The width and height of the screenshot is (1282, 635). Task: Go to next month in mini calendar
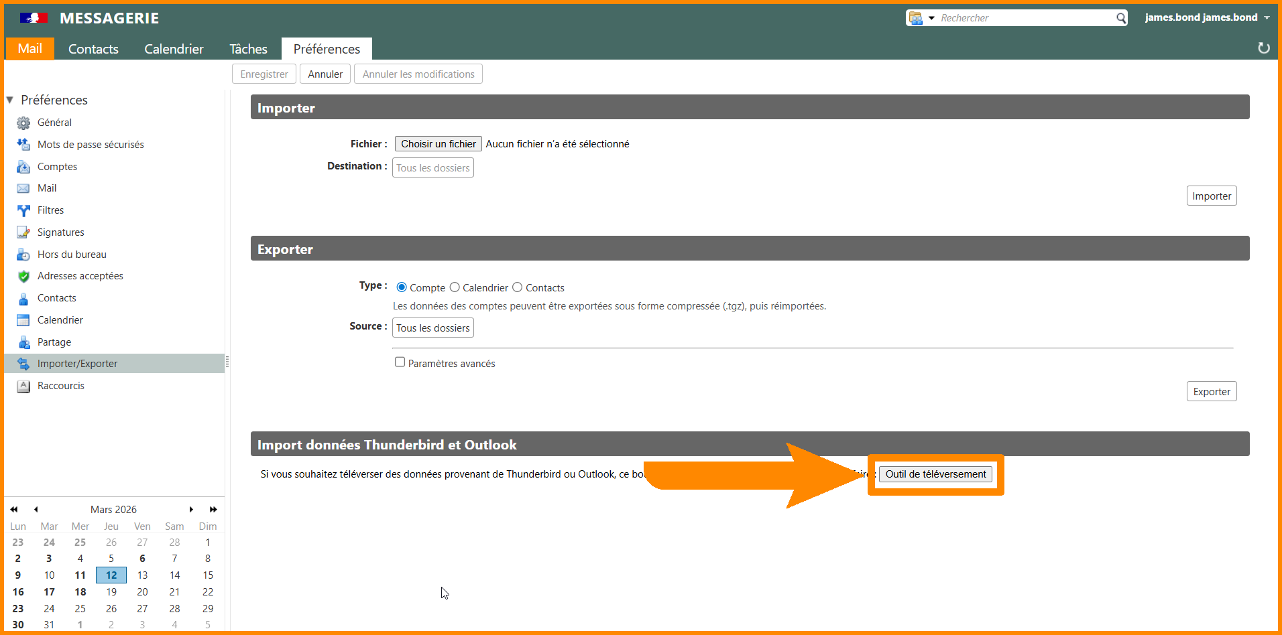pyautogui.click(x=191, y=510)
